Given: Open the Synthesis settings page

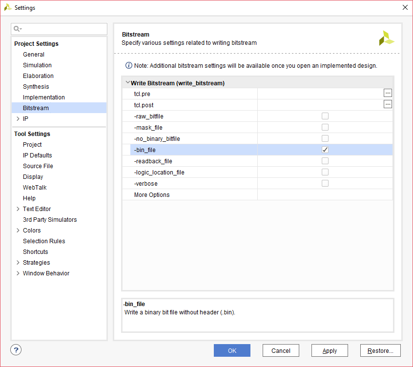Looking at the screenshot, I should click(36, 87).
